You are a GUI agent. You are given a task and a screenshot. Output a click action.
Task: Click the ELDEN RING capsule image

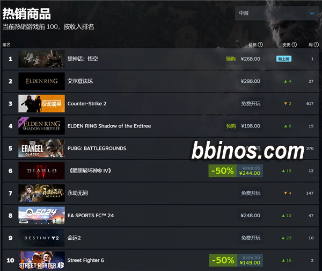(41, 81)
